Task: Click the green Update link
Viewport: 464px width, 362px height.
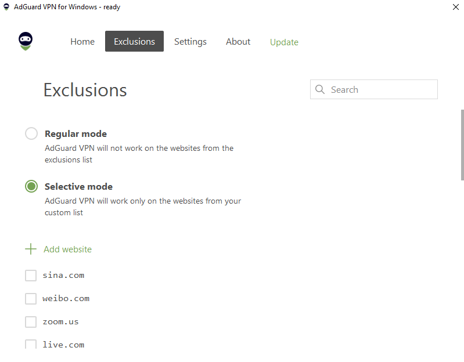Action: (x=284, y=42)
